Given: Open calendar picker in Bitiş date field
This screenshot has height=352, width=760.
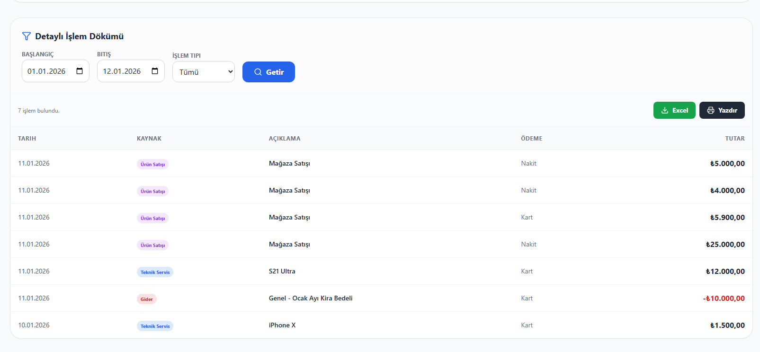Looking at the screenshot, I should (155, 71).
